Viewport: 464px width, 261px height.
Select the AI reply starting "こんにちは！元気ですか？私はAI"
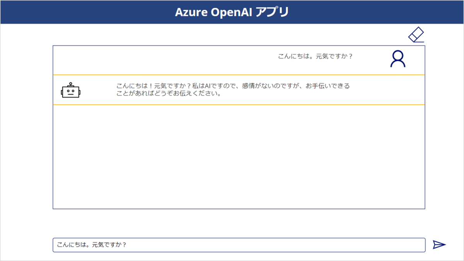pyautogui.click(x=233, y=90)
